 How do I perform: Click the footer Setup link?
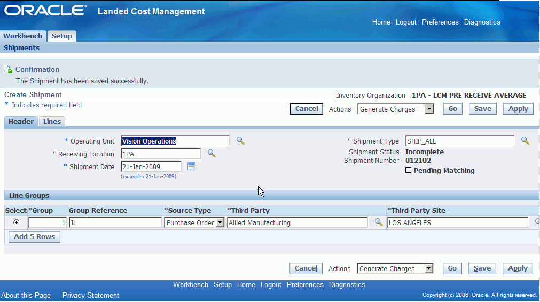[223, 285]
